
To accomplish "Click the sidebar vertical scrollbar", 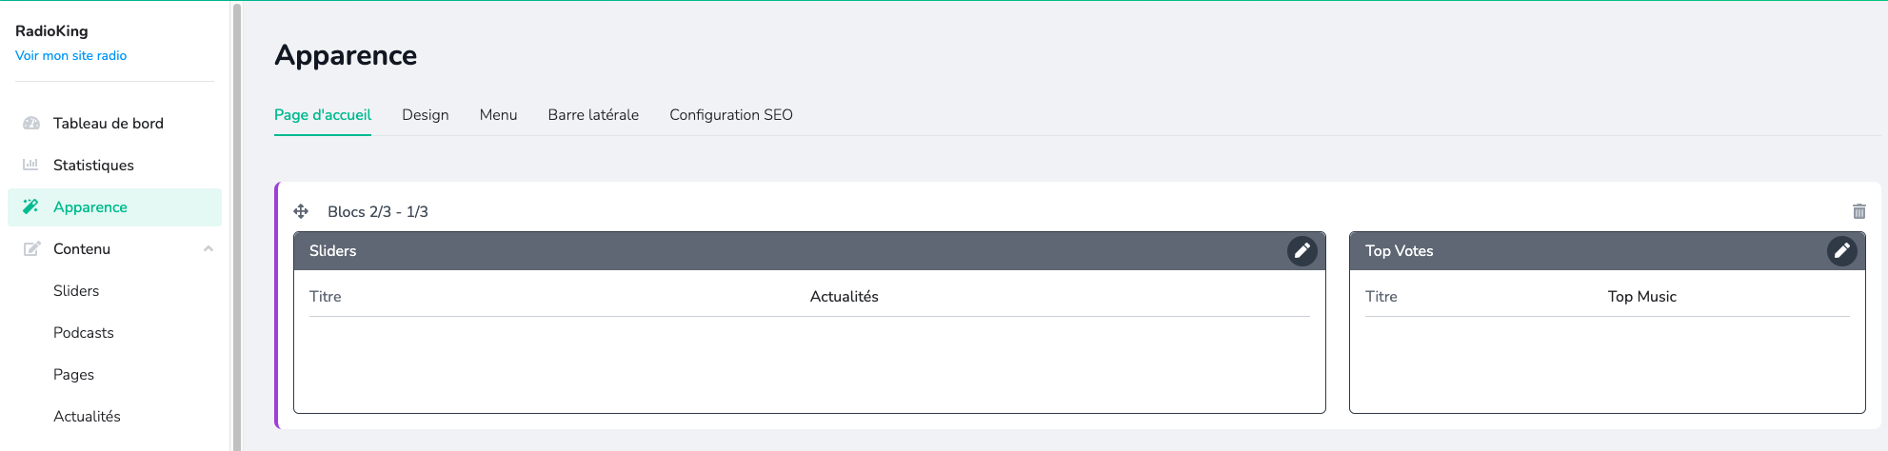I will pos(237,225).
